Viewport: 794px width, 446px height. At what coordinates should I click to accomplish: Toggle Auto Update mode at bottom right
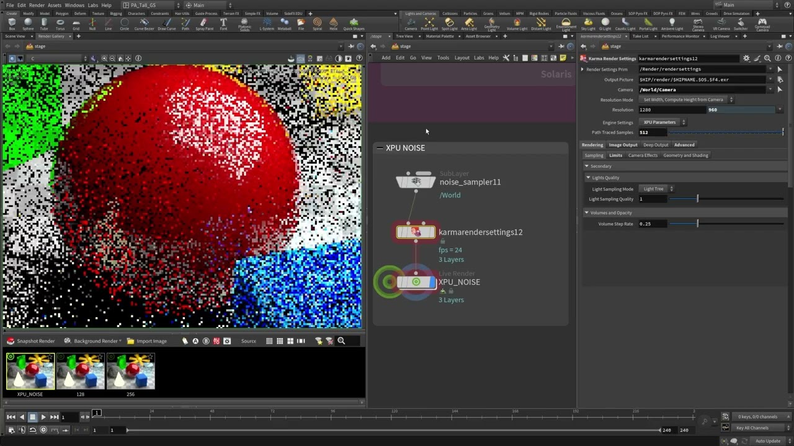(x=768, y=441)
